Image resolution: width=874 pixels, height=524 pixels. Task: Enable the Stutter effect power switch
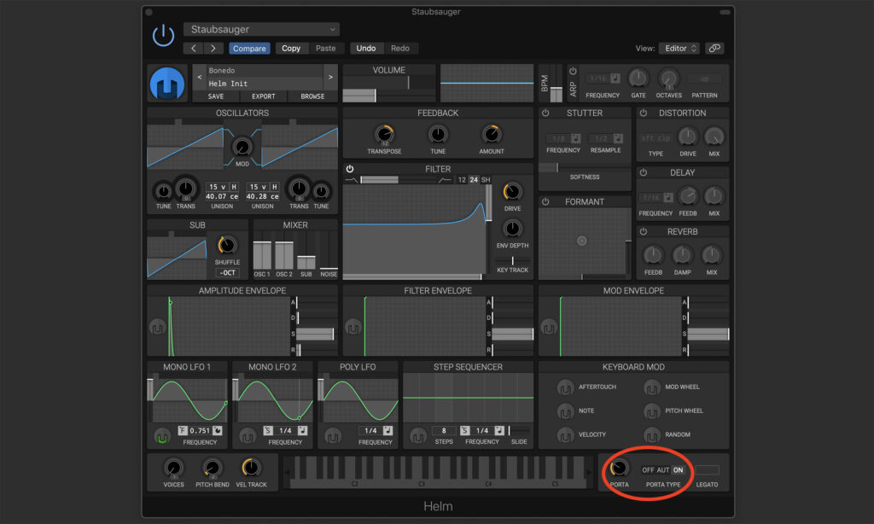(545, 114)
